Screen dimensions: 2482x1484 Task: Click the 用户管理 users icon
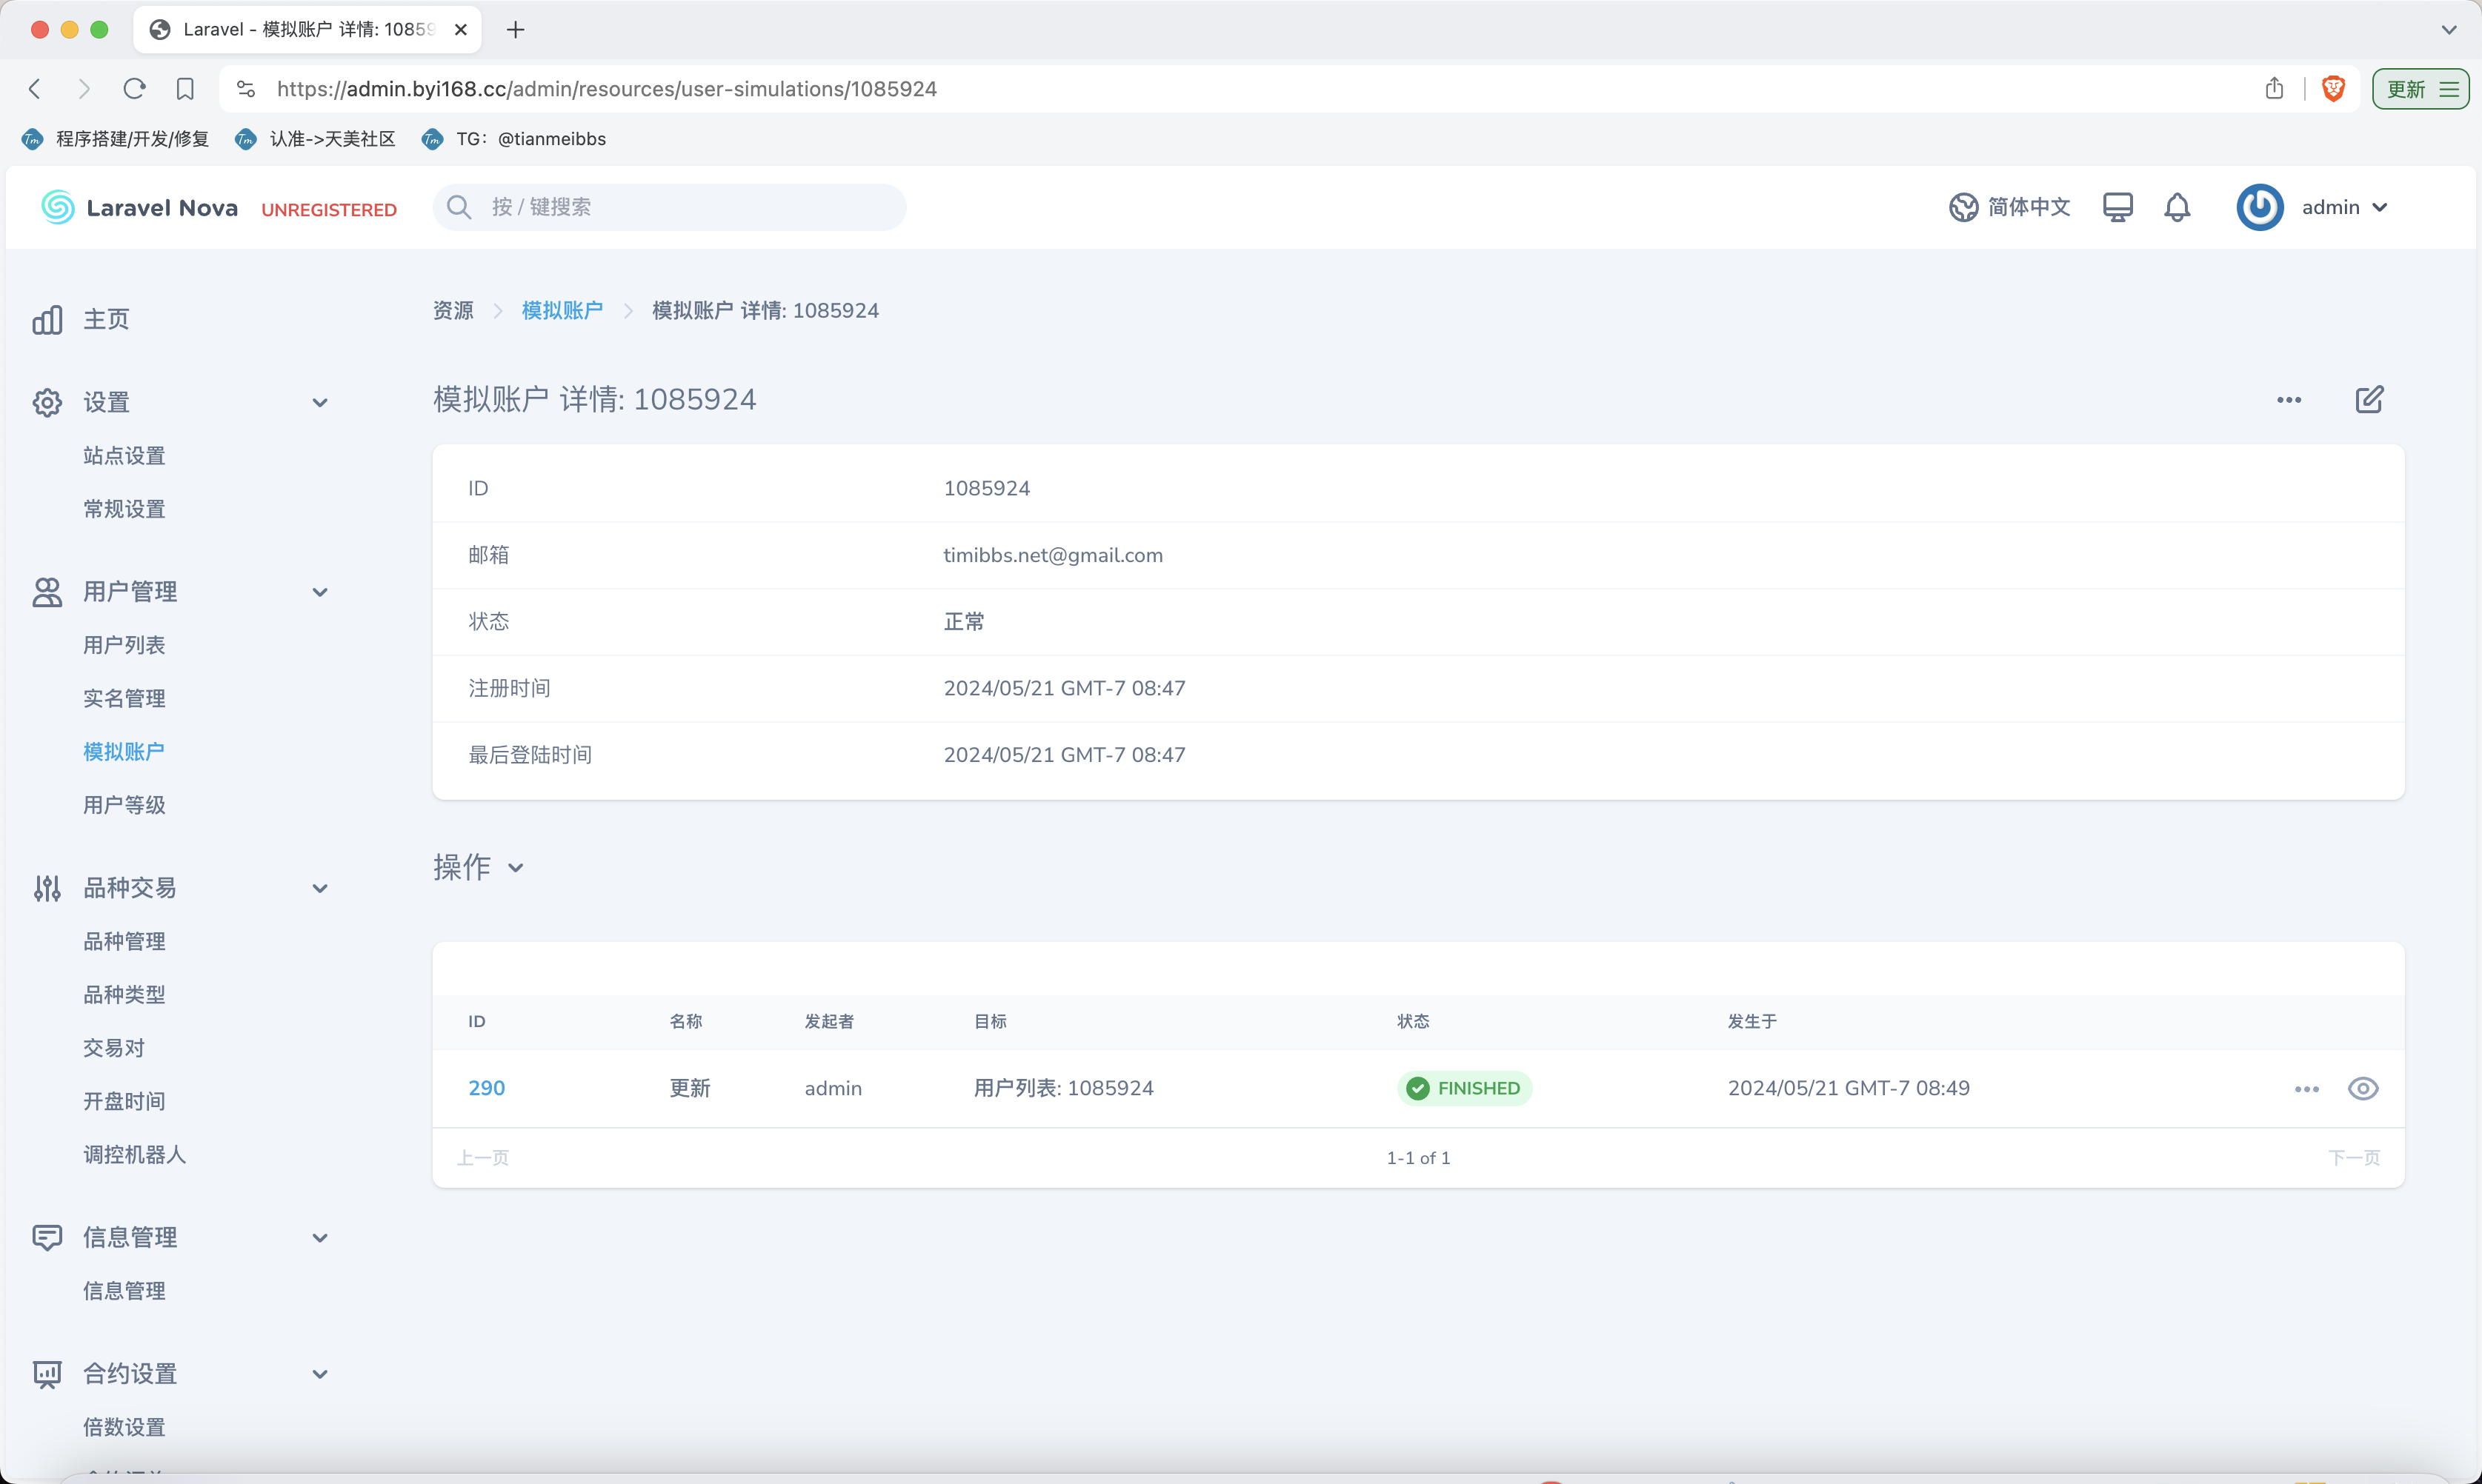(x=47, y=592)
